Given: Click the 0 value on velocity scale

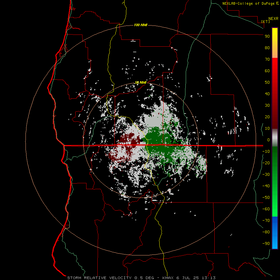Looking at the screenshot, I should click(268, 140).
